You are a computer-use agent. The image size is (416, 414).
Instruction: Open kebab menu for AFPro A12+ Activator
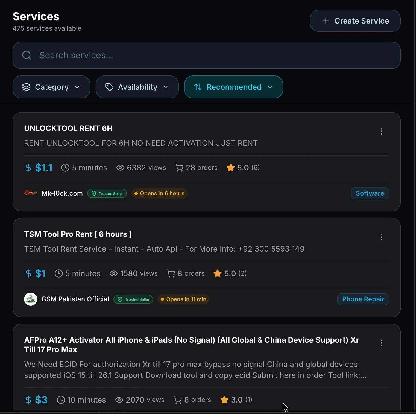[381, 343]
